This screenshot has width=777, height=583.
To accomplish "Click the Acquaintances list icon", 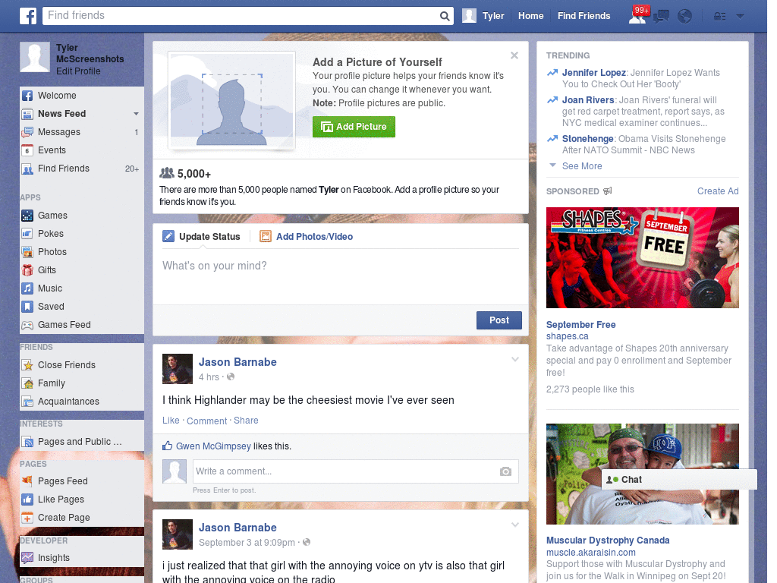I will click(27, 402).
